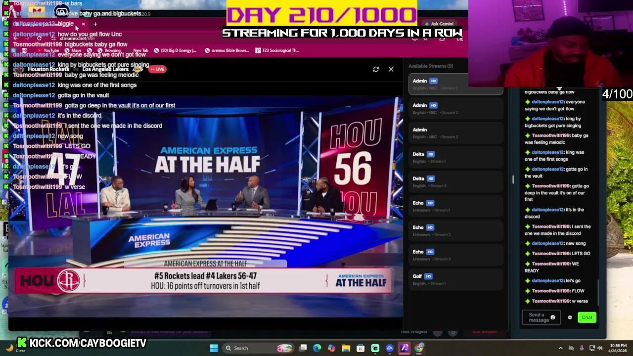This screenshot has height=356, width=633.
Task: Close the current browser tab
Action: 83,24
